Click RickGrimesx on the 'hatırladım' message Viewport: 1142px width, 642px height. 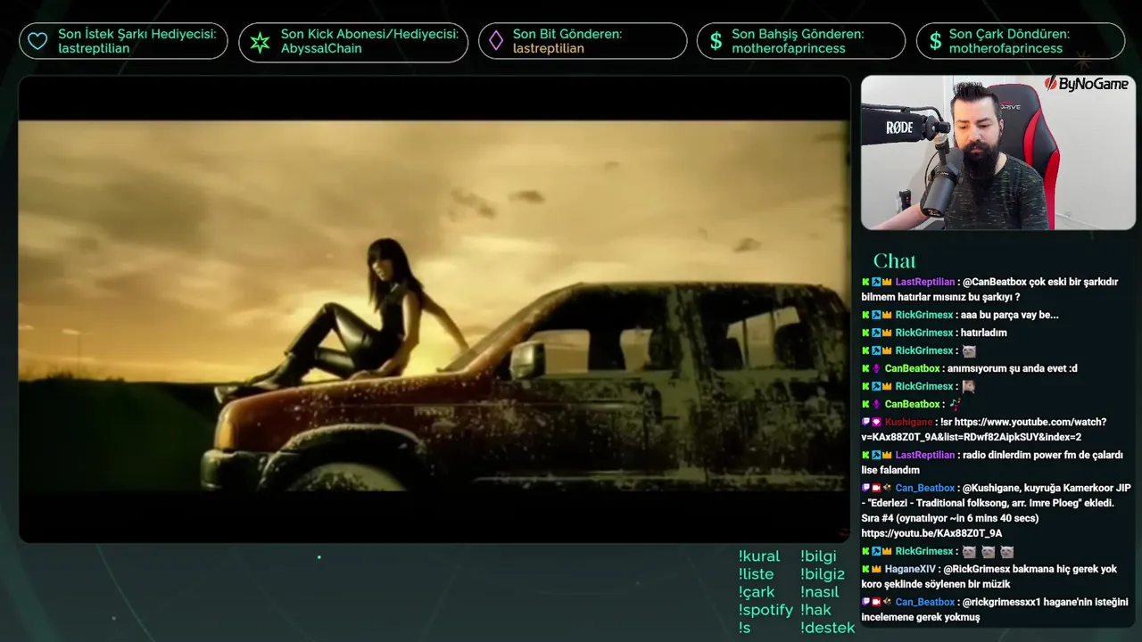click(924, 333)
